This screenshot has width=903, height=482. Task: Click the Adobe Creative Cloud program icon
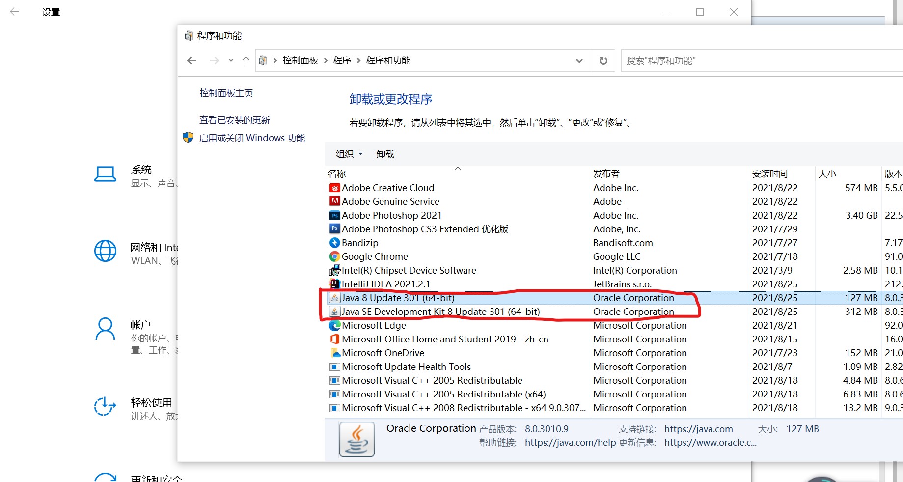tap(334, 188)
